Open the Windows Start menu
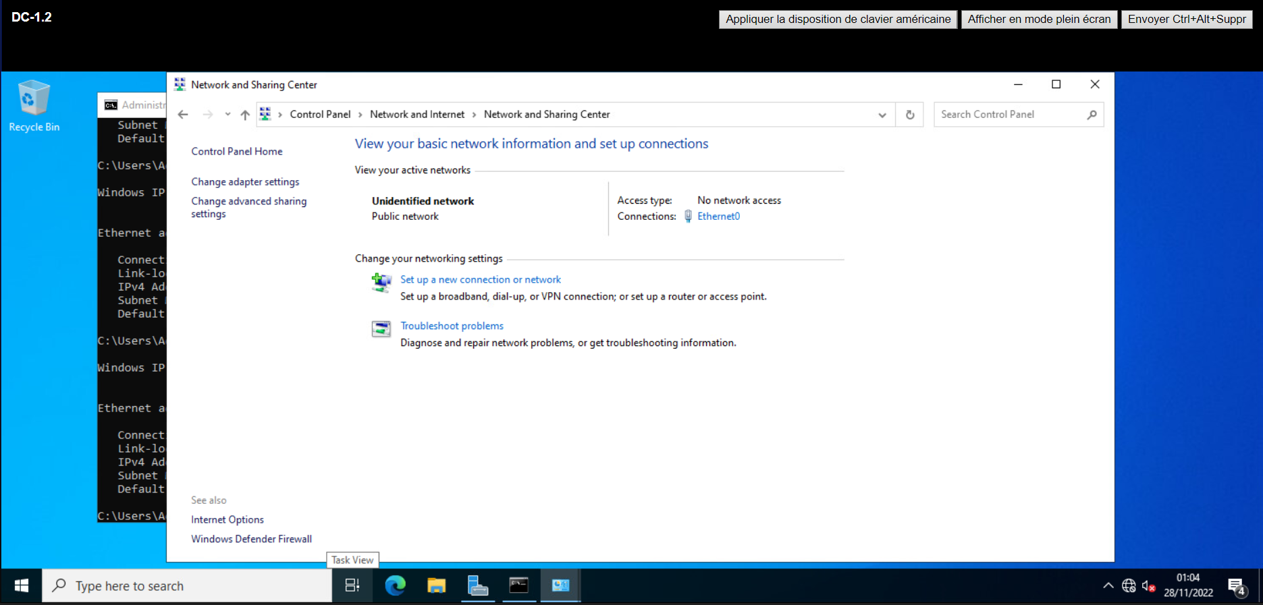 click(x=22, y=585)
